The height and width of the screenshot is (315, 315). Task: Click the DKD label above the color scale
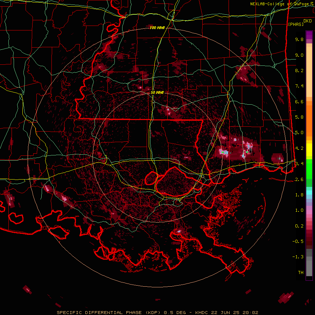308,21
